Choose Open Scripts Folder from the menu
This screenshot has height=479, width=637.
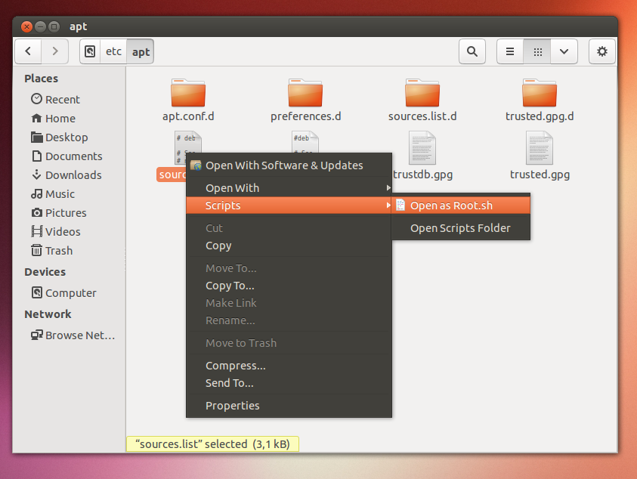pos(460,227)
